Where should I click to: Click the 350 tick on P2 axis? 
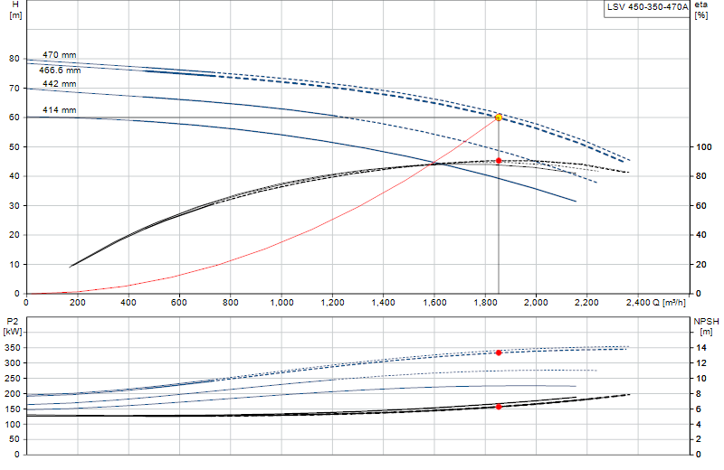click(13, 348)
